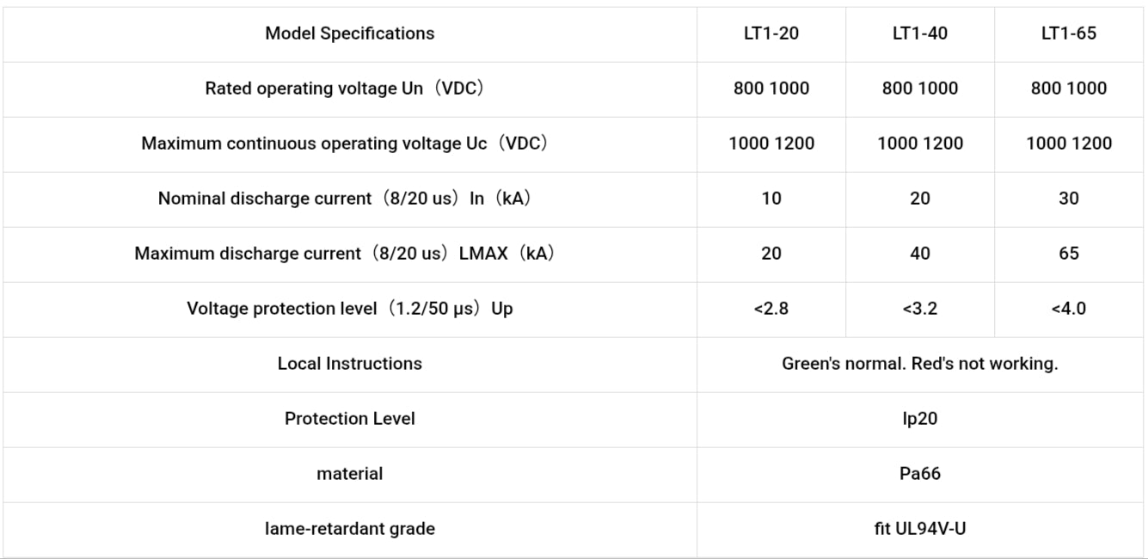Select the LT1-65 column header

(x=1068, y=34)
